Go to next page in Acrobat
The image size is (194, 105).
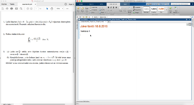click(x=31, y=9)
